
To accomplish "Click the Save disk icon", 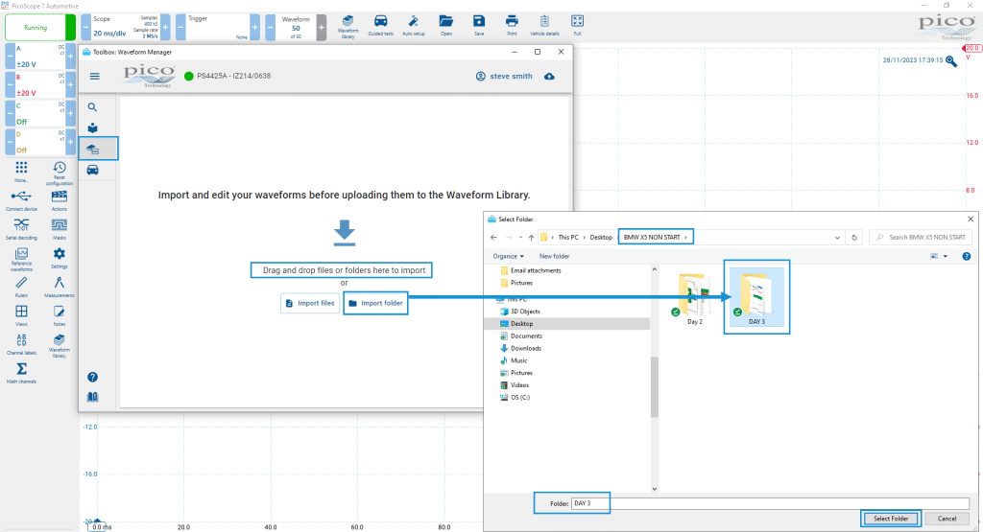I will click(x=479, y=26).
